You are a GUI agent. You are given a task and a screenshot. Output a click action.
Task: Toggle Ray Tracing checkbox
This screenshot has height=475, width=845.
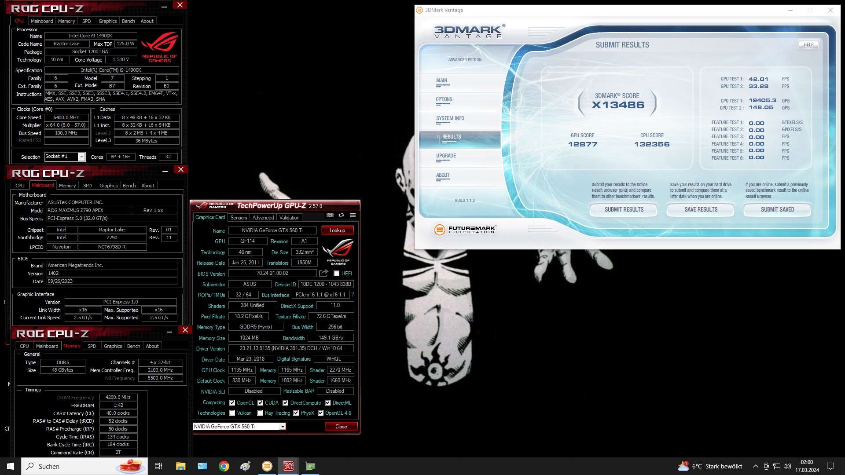point(260,413)
